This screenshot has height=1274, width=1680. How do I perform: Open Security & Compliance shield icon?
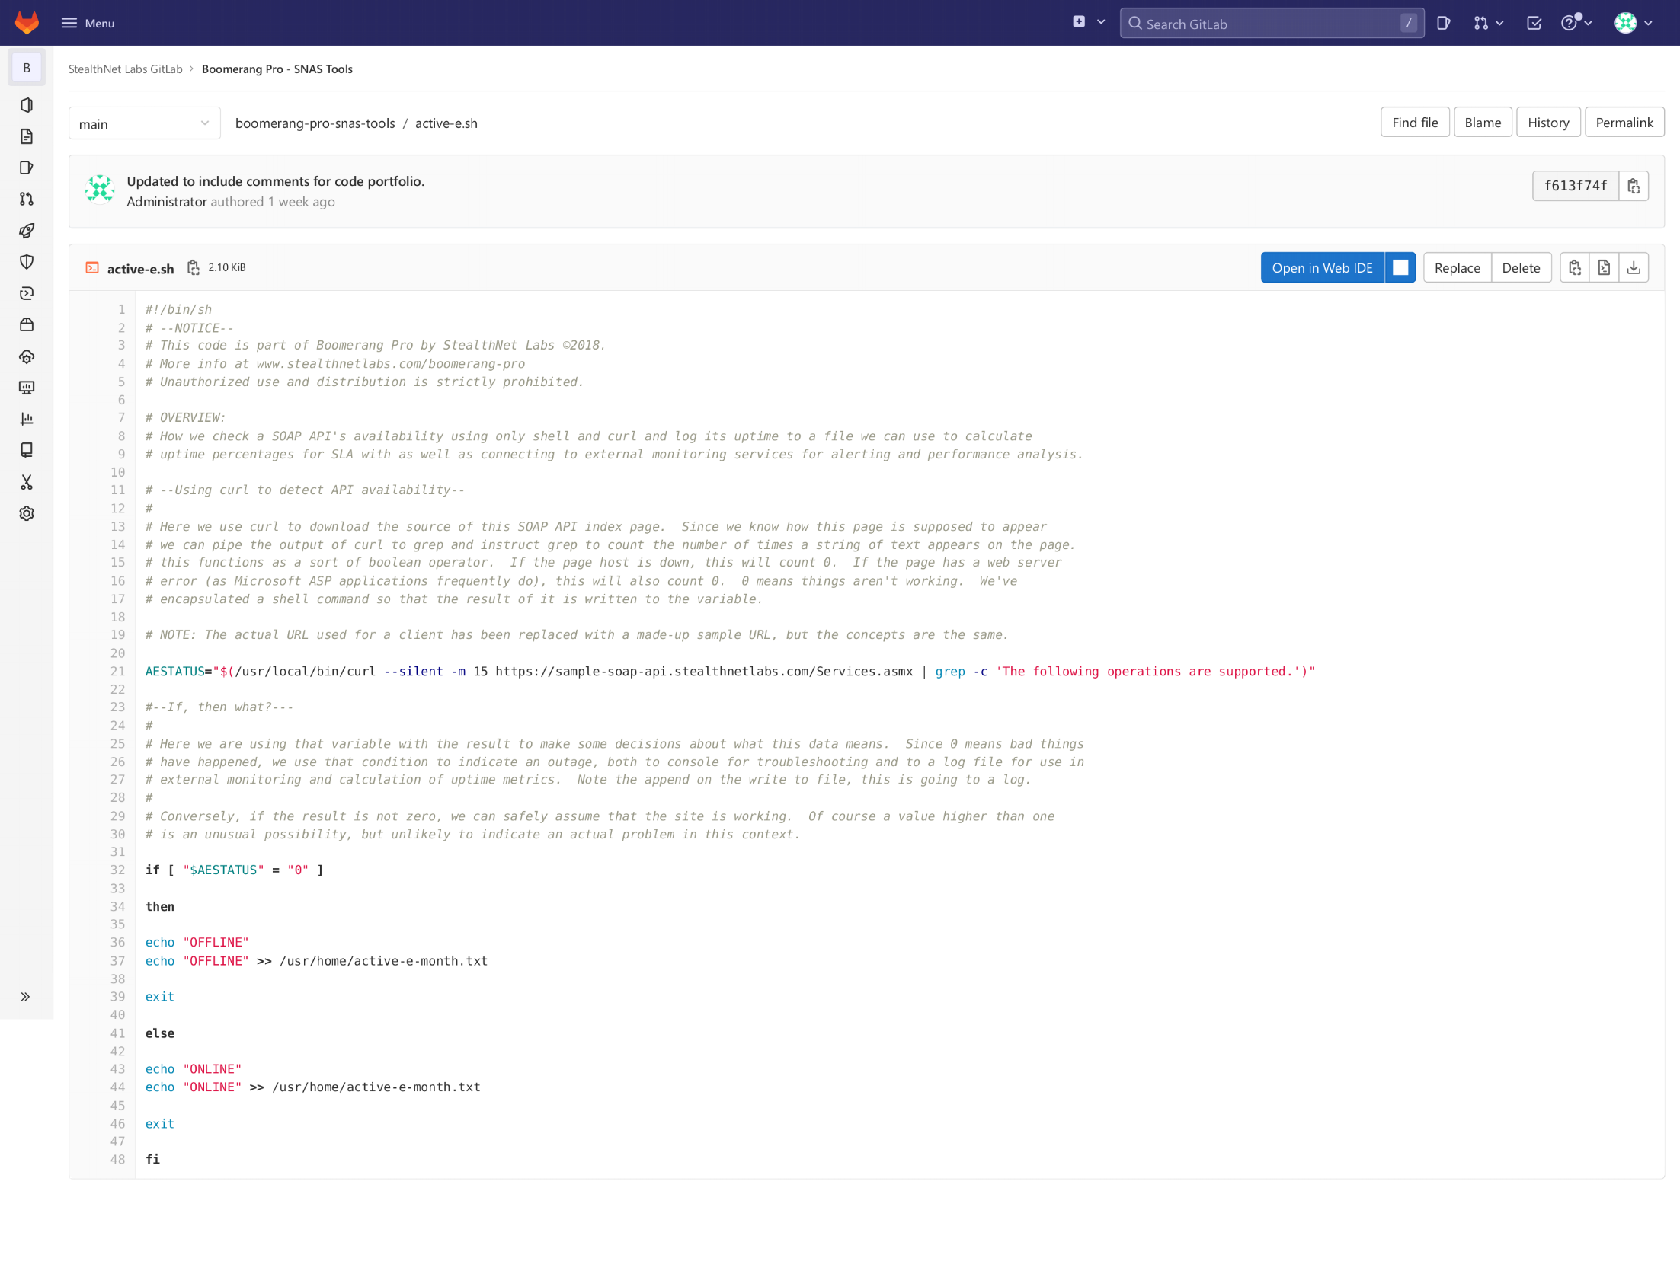[27, 263]
